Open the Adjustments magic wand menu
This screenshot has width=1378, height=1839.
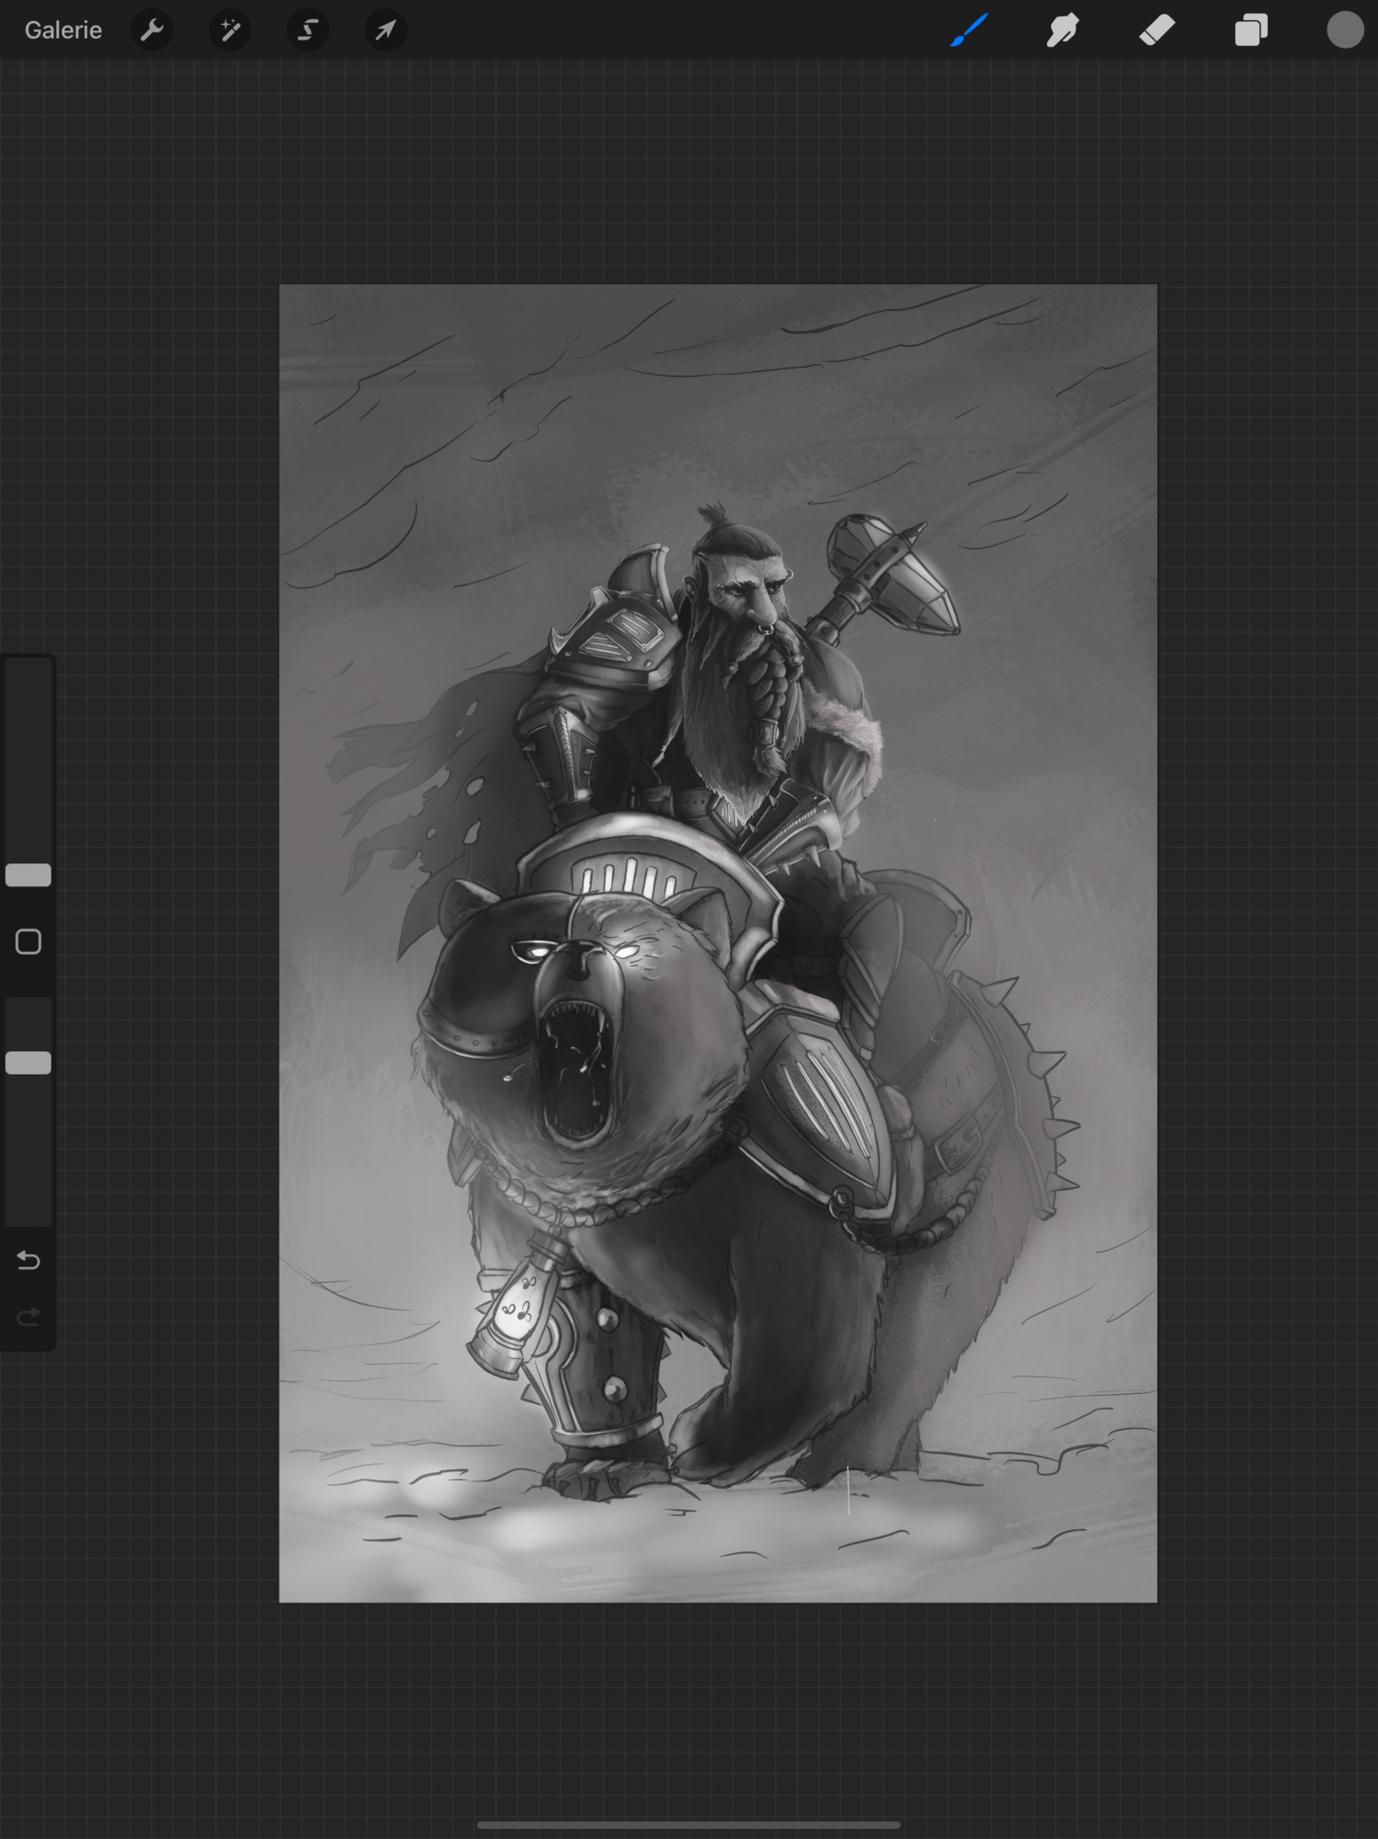pyautogui.click(x=230, y=30)
